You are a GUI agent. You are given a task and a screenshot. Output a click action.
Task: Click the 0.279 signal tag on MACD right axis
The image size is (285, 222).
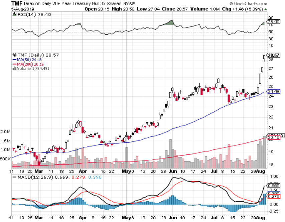(274, 197)
